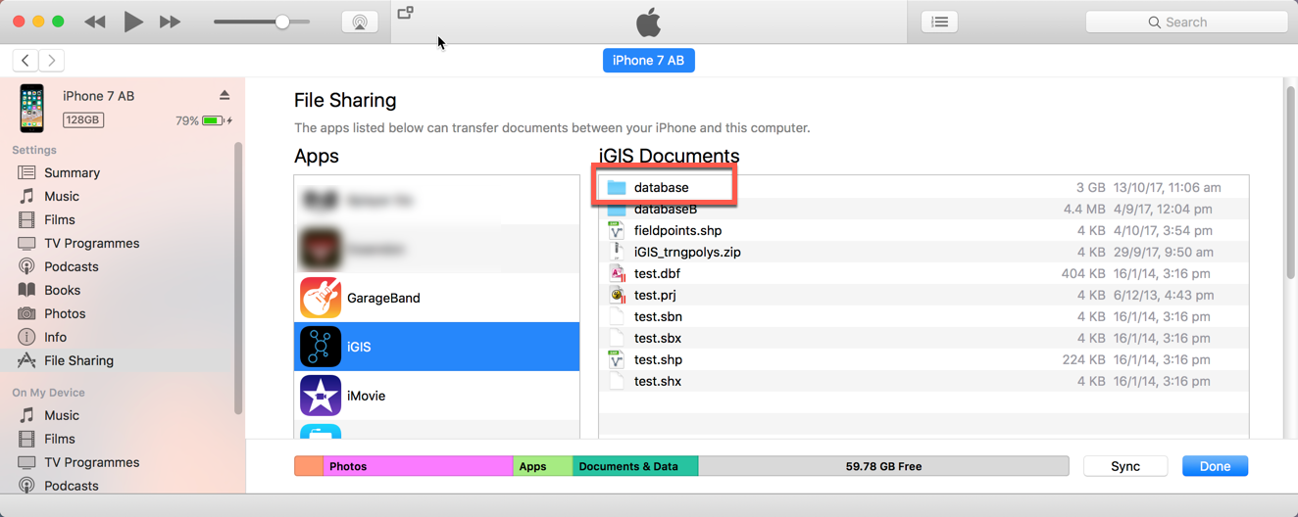Open Podcasts under Settings
The width and height of the screenshot is (1298, 517).
tap(71, 266)
